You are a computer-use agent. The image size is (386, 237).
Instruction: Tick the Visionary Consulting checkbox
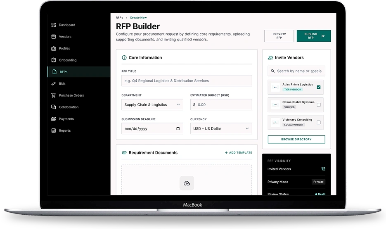click(x=319, y=122)
